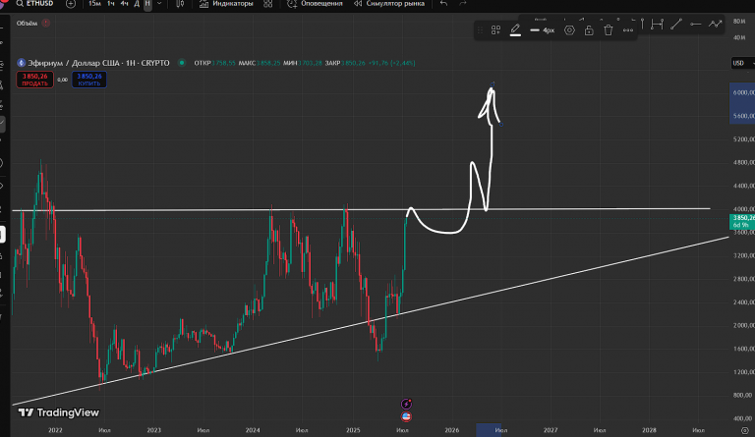This screenshot has width=755, height=437.
Task: Click the 6000,00 price axis label
Action: click(743, 92)
